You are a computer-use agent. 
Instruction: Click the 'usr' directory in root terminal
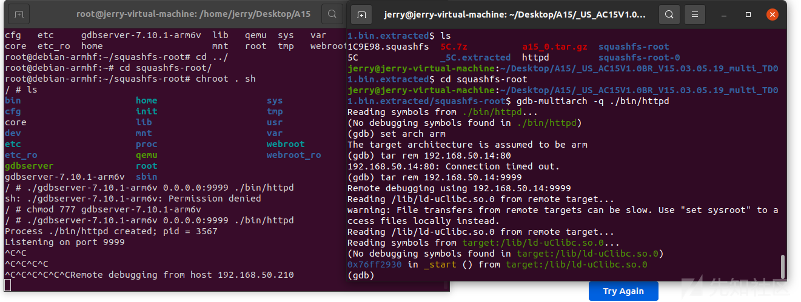(275, 122)
